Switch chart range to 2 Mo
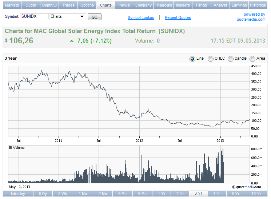This screenshot has width=271, height=199. click(x=103, y=194)
